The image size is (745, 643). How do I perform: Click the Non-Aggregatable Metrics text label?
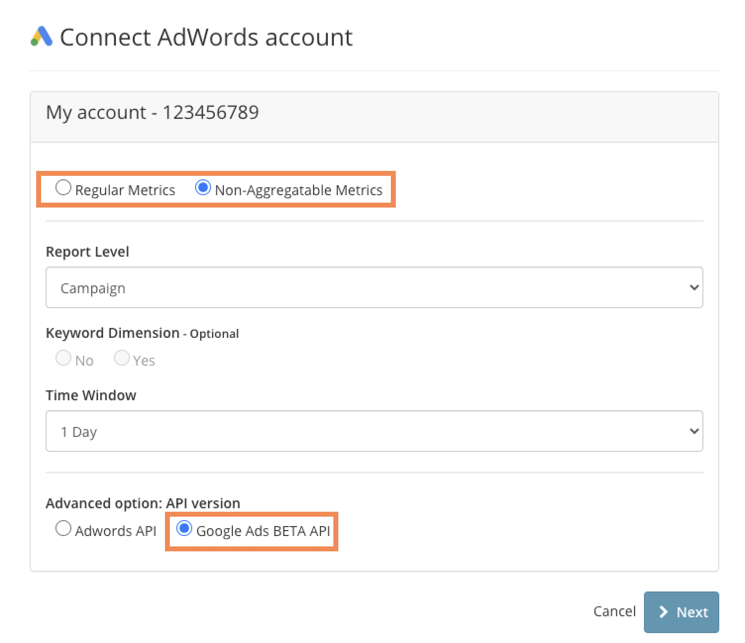299,190
